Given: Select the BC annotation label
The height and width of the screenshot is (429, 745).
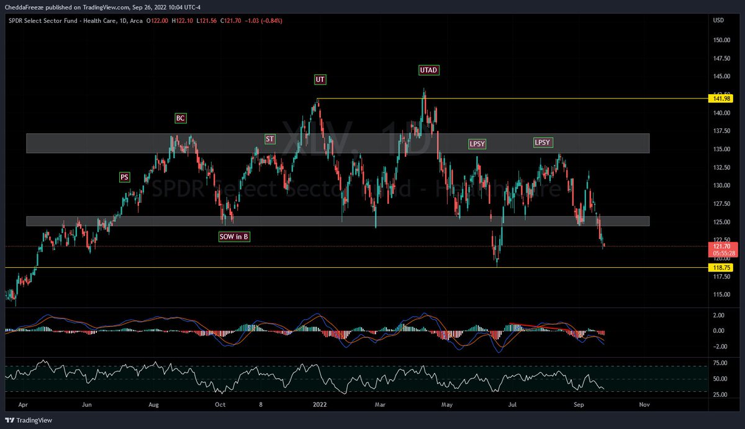Looking at the screenshot, I should click(x=180, y=118).
